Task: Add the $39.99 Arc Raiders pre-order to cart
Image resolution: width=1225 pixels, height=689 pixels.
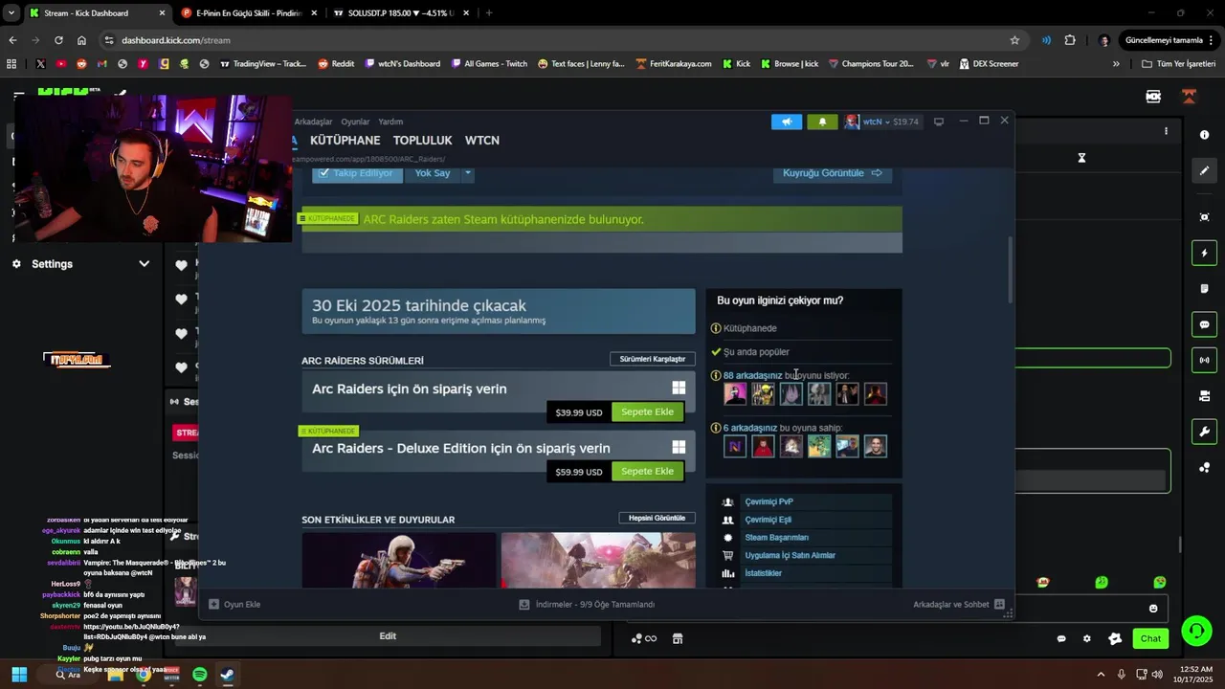Action: (648, 411)
